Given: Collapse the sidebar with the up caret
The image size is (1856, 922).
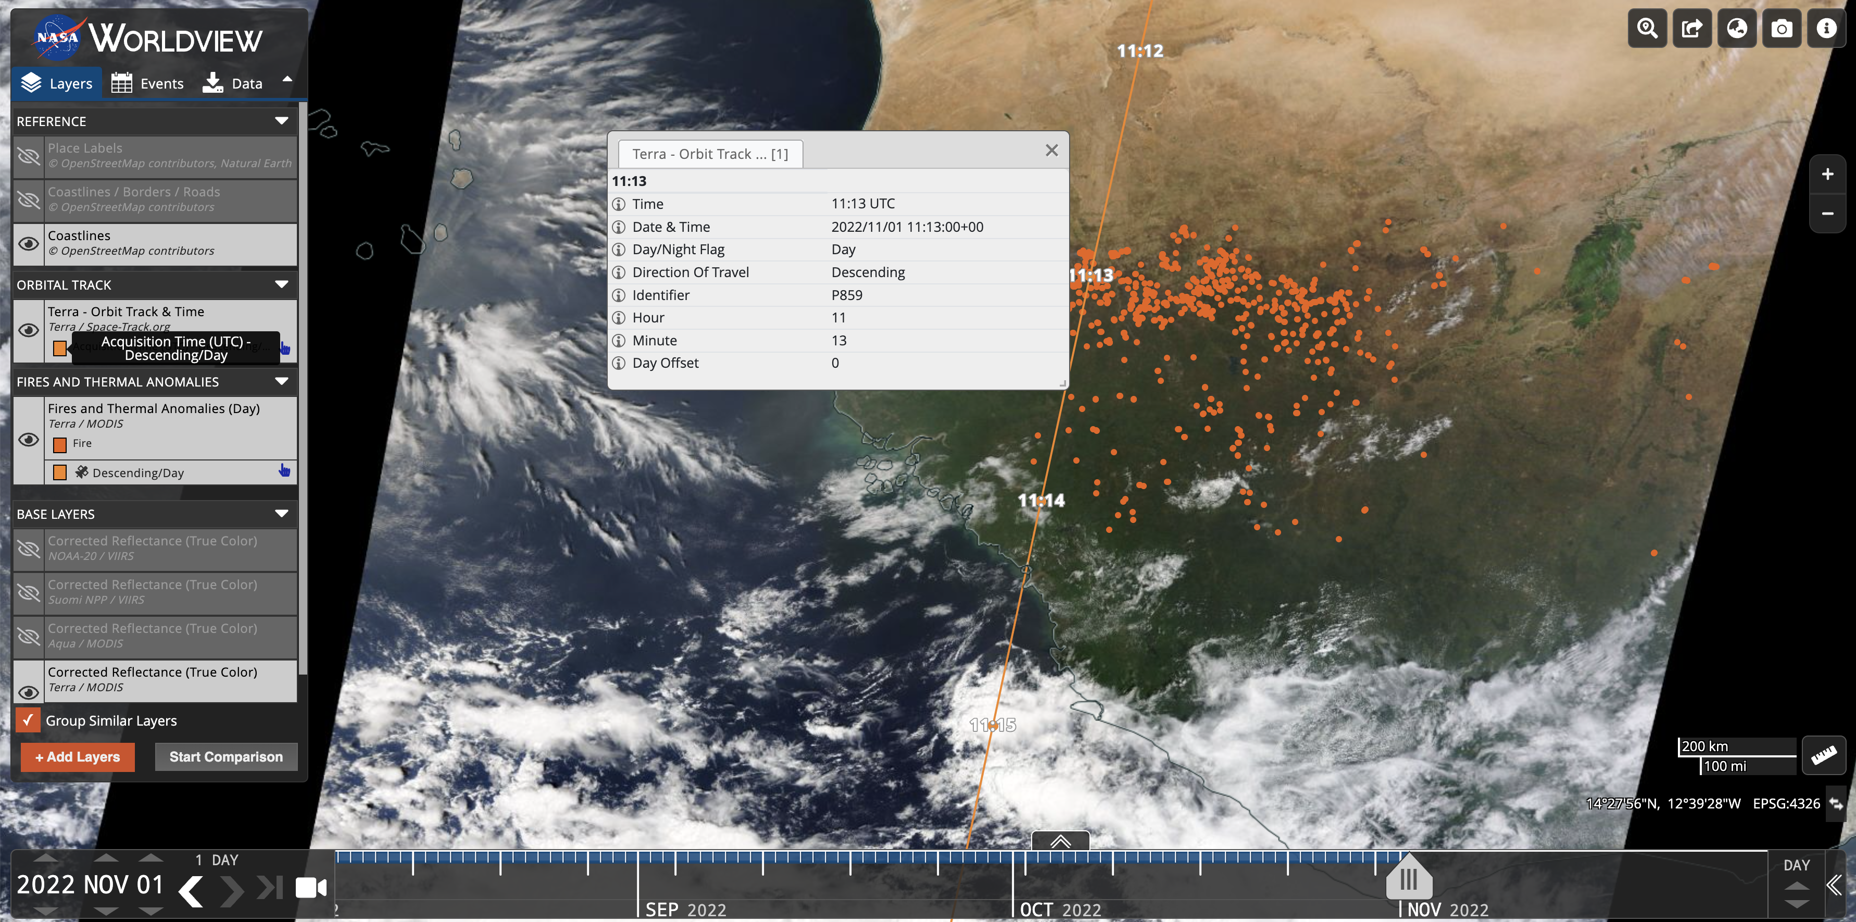Looking at the screenshot, I should pos(287,79).
